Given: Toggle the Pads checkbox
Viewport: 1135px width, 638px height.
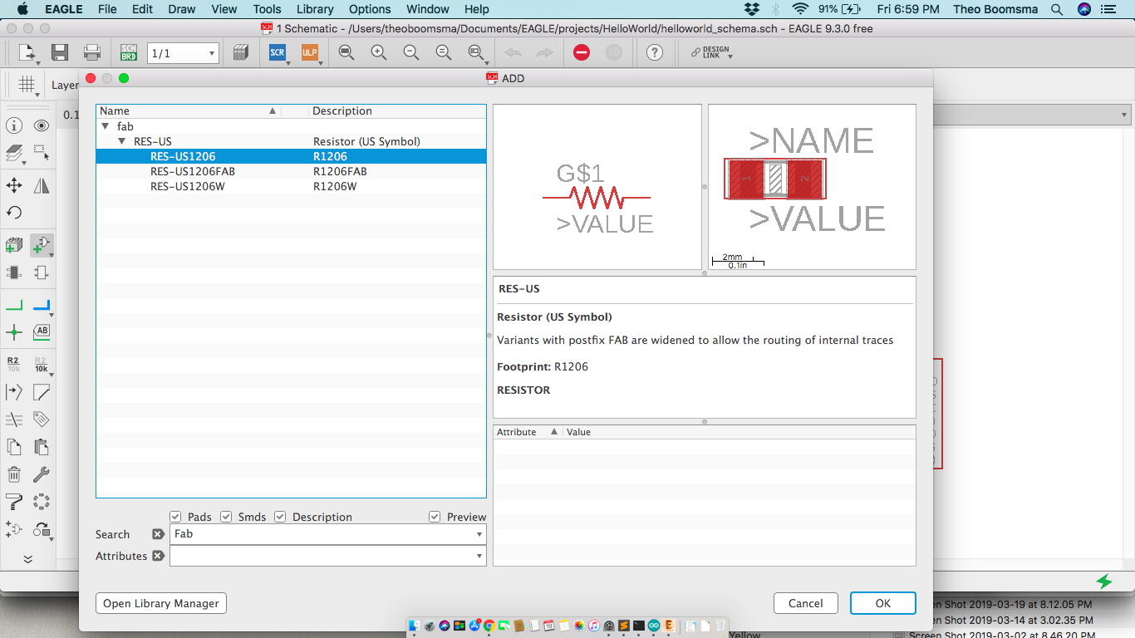Looking at the screenshot, I should pos(175,517).
